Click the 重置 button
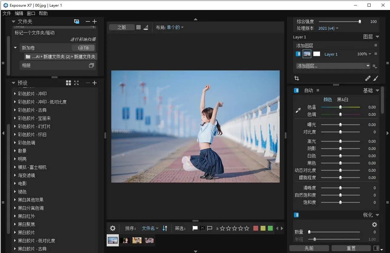The height and width of the screenshot is (253, 390). tap(351, 248)
